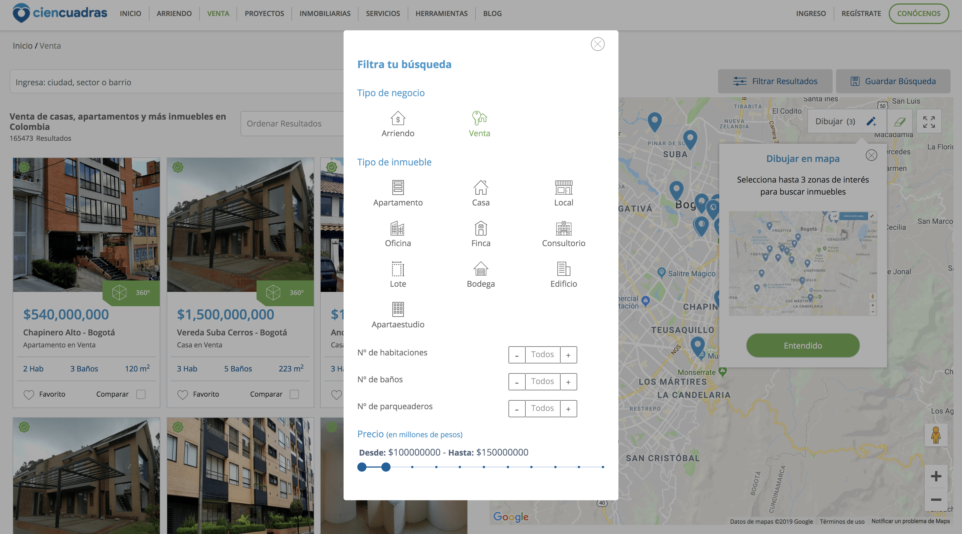
Task: Select Arriendo business type icon
Action: tap(398, 118)
